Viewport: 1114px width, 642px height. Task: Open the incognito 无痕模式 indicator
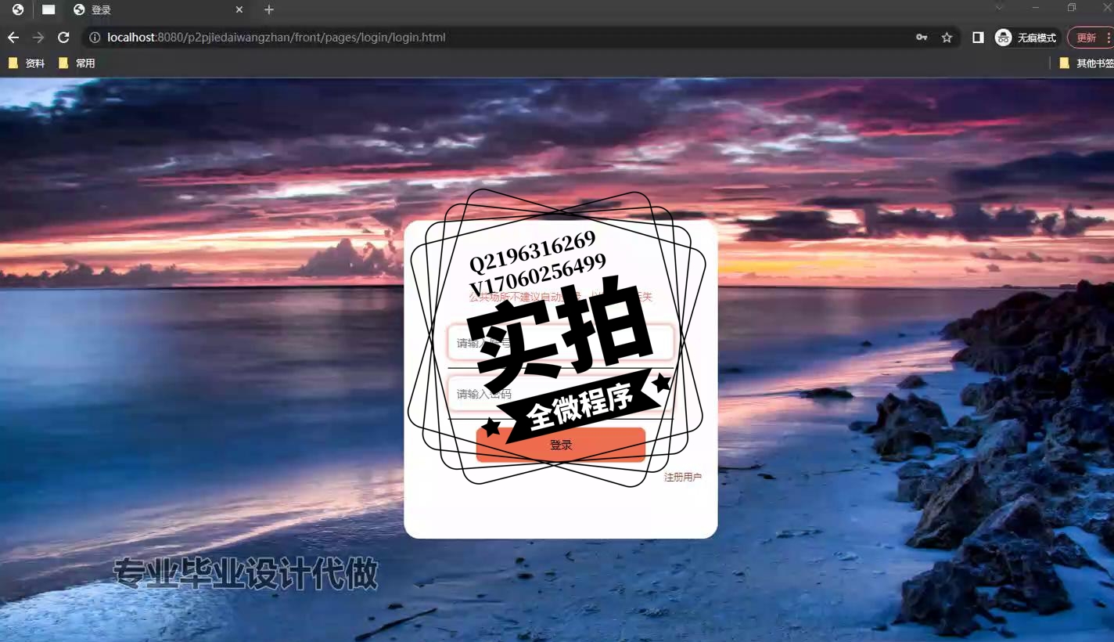1026,38
